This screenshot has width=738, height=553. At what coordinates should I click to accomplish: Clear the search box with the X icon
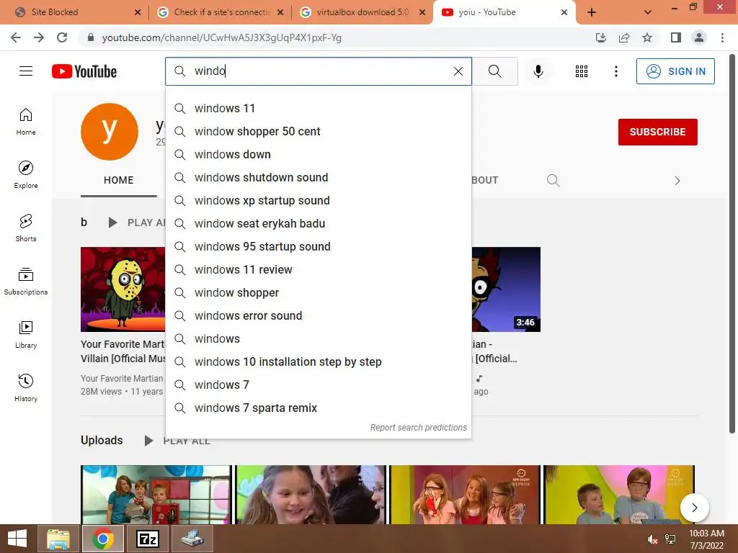[x=458, y=71]
